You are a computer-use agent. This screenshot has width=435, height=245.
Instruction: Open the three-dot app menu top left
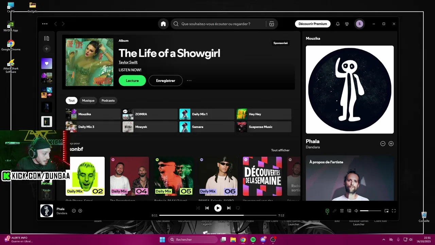45,24
